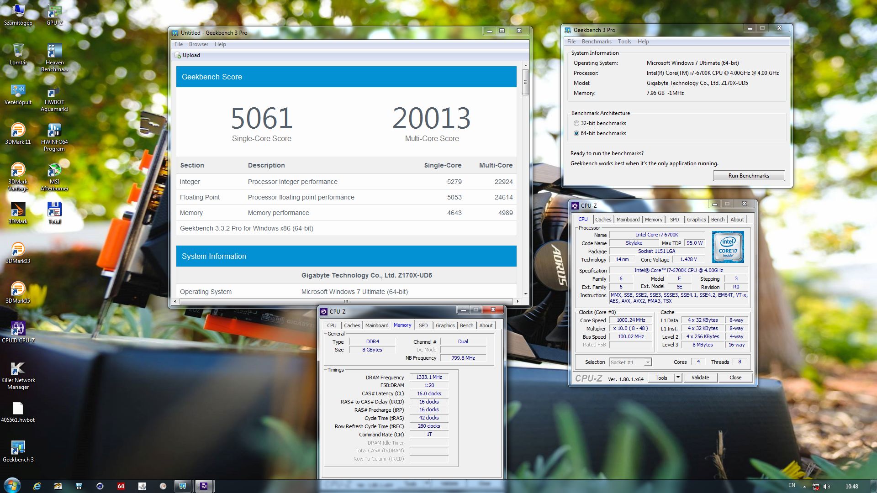This screenshot has height=493, width=877.
Task: Launch the Heaven Benchmark desktop shortcut
Action: (54, 58)
